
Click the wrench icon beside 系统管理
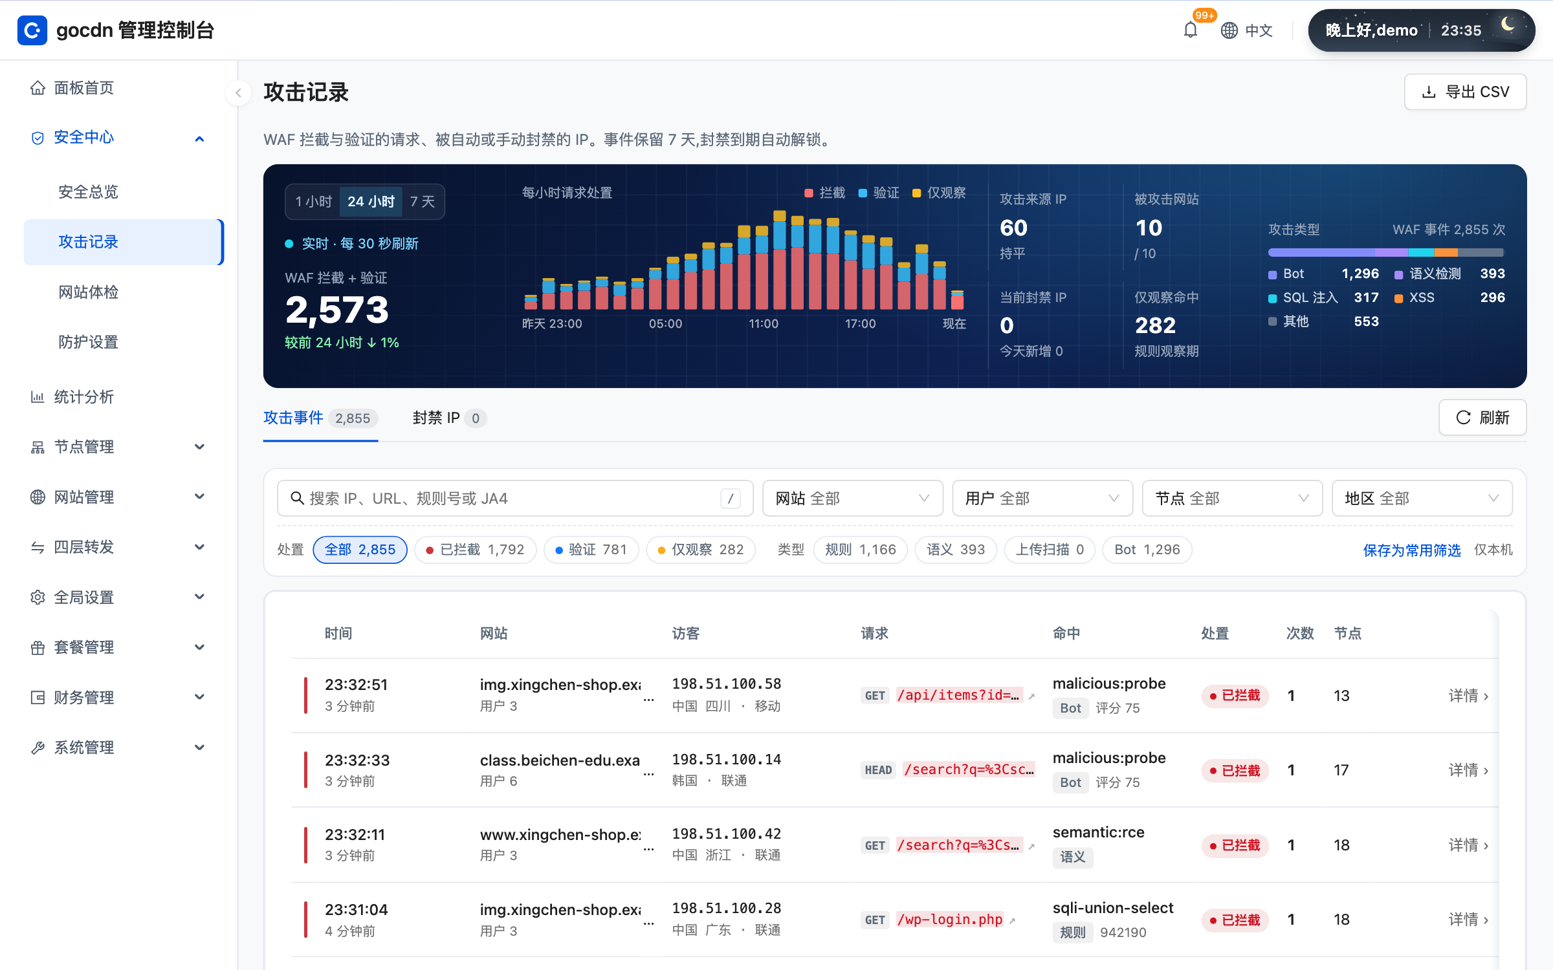coord(38,748)
